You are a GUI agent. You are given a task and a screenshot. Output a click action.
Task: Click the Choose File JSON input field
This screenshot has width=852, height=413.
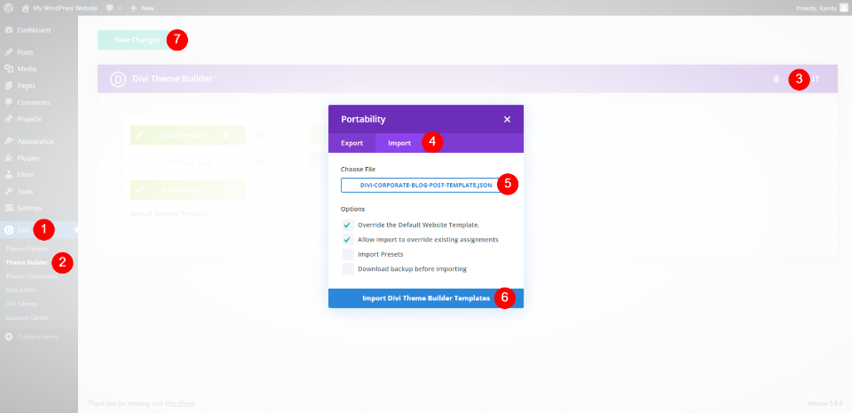click(426, 185)
